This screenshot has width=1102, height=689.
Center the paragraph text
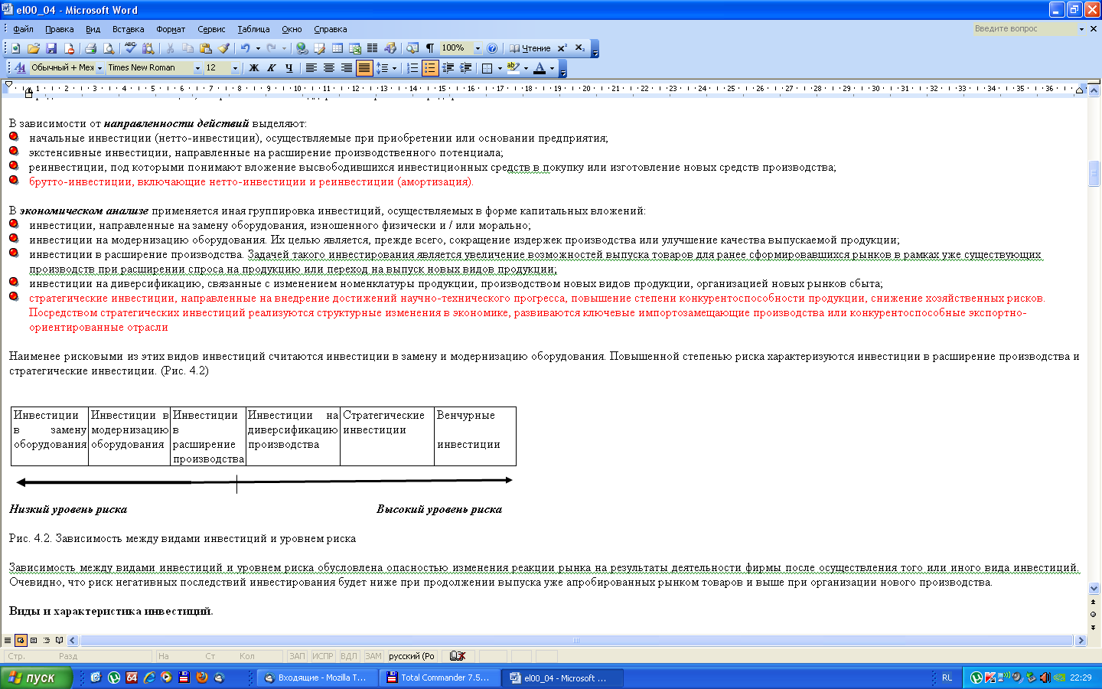pos(329,68)
